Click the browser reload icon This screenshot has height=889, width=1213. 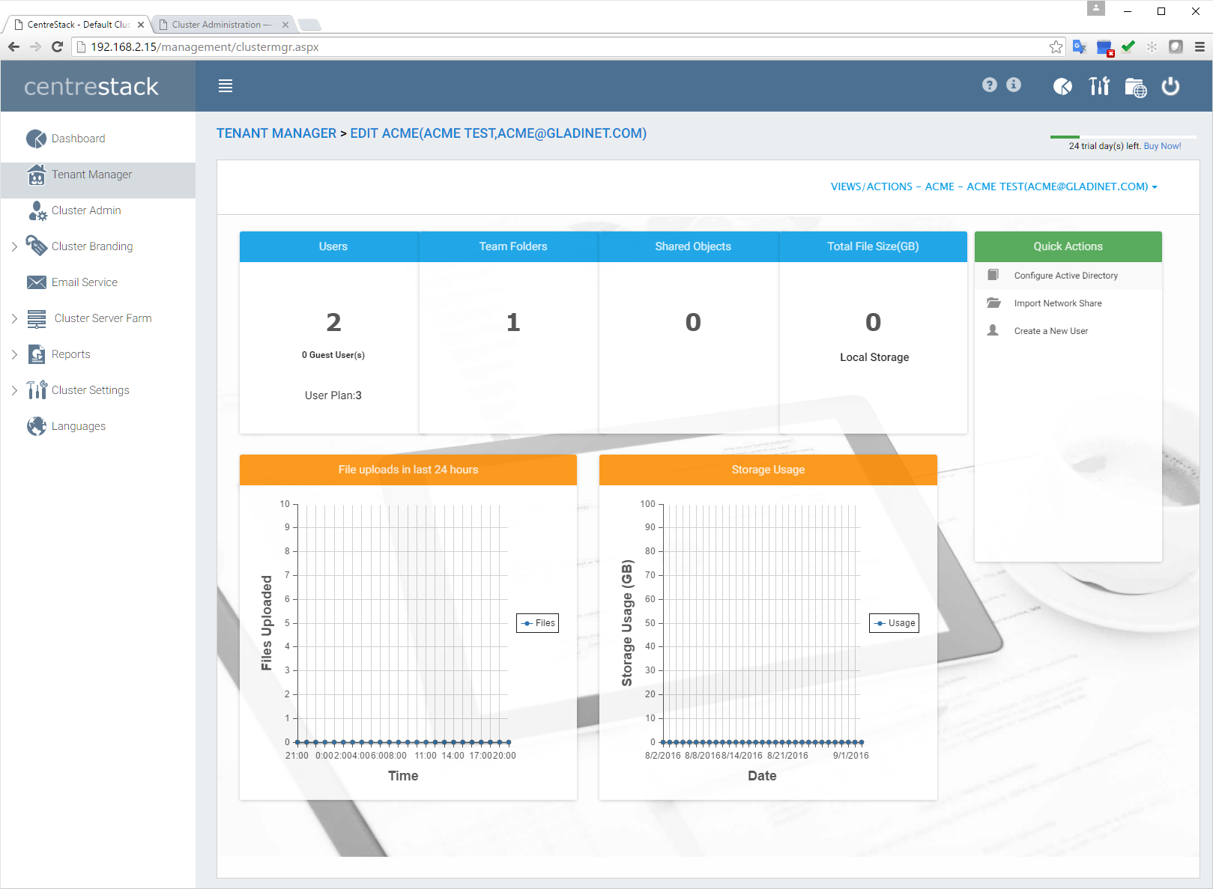point(57,47)
